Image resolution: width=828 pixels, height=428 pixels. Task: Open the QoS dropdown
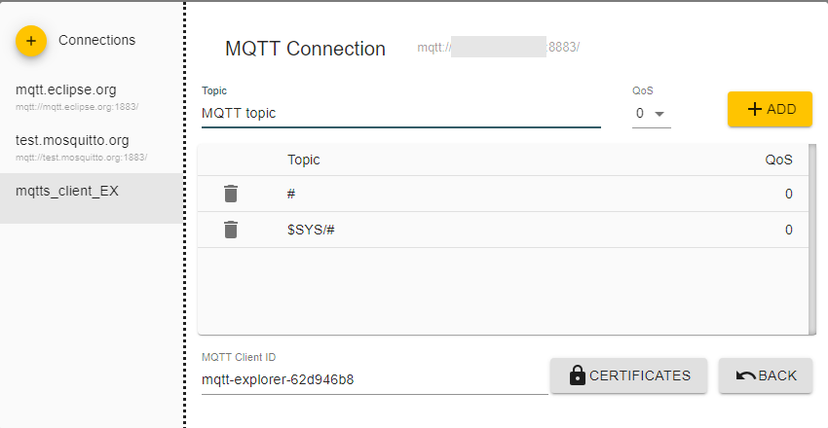point(651,114)
